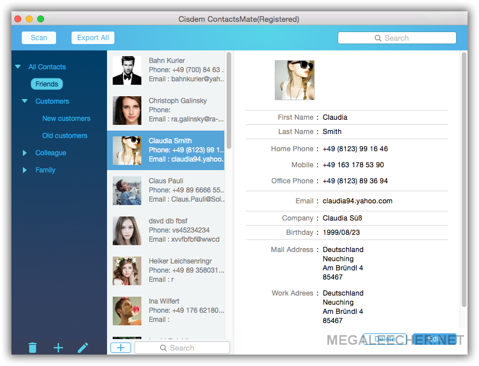Select Heiker Leichsenringr contact photo
This screenshot has height=366, width=479.
[127, 271]
